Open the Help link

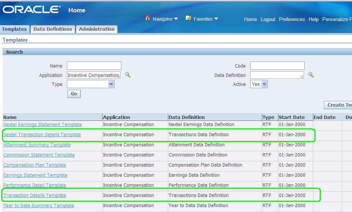(x=314, y=19)
